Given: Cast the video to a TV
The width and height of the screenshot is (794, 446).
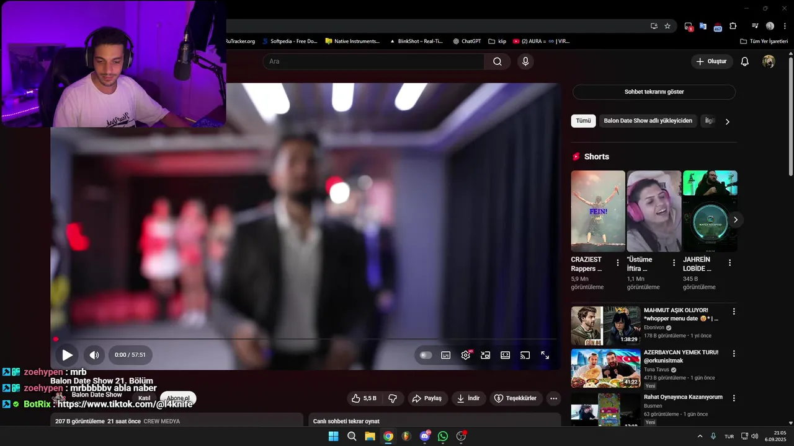Looking at the screenshot, I should (x=525, y=355).
